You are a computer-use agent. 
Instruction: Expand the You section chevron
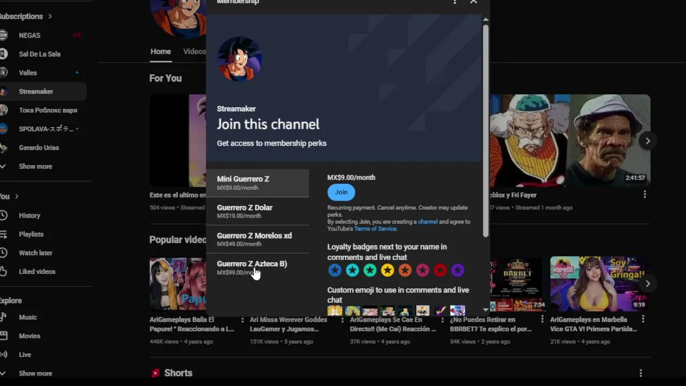point(17,197)
